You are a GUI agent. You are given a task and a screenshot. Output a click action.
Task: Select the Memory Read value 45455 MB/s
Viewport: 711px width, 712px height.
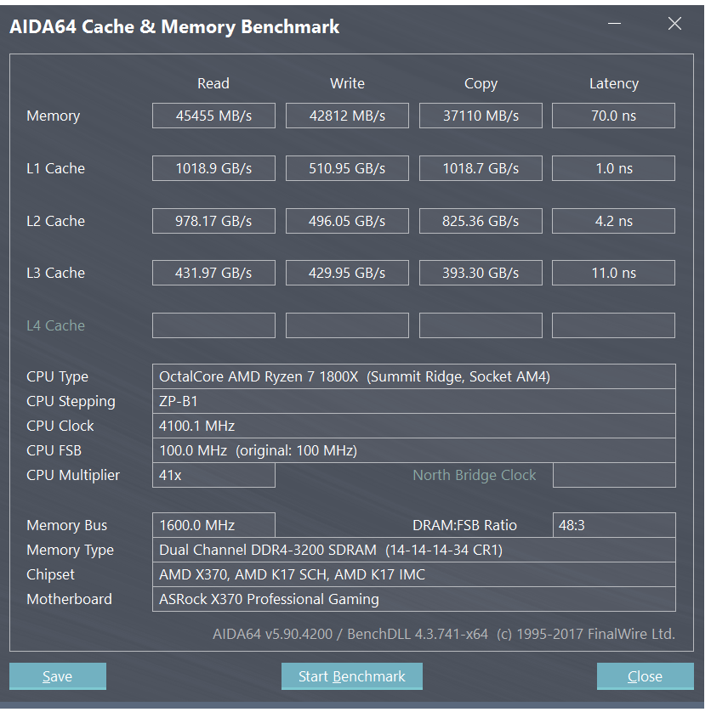pos(213,116)
